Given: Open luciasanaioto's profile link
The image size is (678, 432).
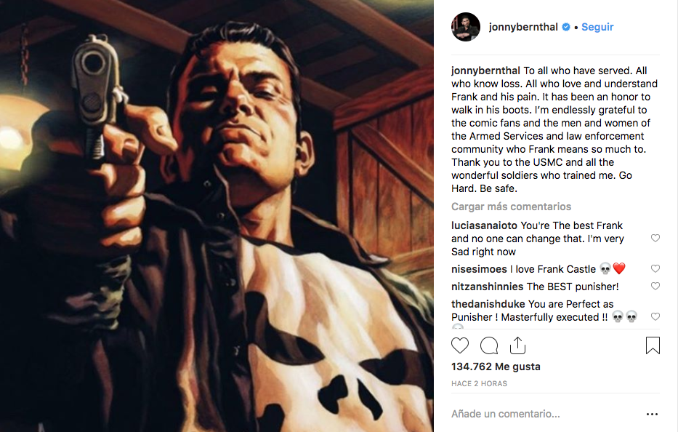Looking at the screenshot, I should coord(484,225).
